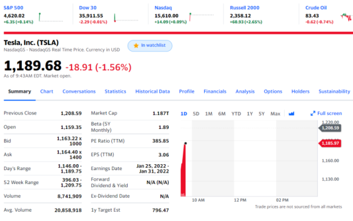Image resolution: width=353 pixels, height=221 pixels.
Task: Toggle the In watchlist button
Action: point(150,46)
